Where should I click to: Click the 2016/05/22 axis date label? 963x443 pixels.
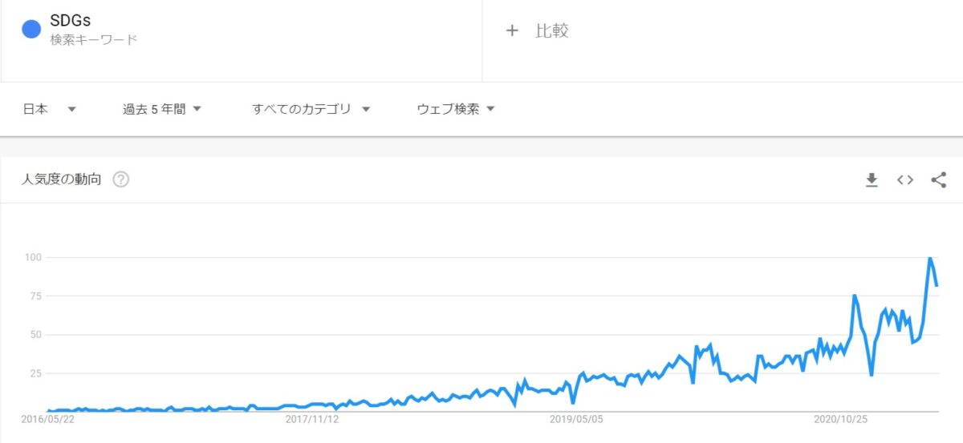tap(47, 418)
